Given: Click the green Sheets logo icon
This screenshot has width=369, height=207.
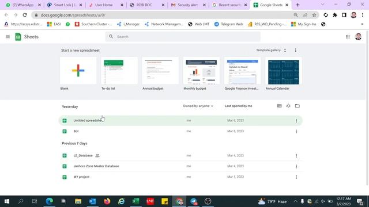Looking at the screenshot, I should (x=18, y=37).
